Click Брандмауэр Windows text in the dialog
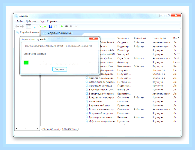 click(35, 54)
